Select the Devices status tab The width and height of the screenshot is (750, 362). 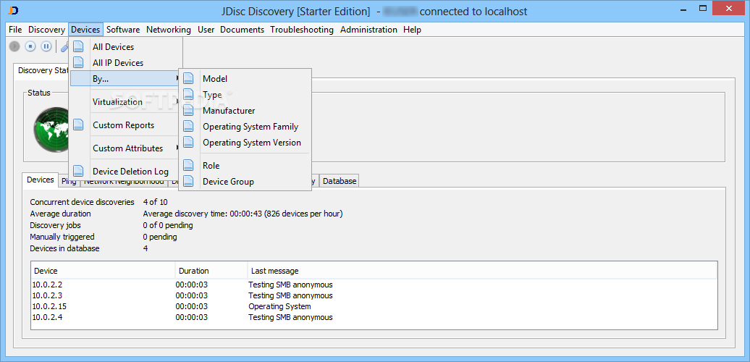tap(41, 180)
